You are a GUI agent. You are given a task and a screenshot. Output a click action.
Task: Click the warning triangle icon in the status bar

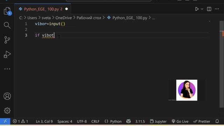[23, 121]
